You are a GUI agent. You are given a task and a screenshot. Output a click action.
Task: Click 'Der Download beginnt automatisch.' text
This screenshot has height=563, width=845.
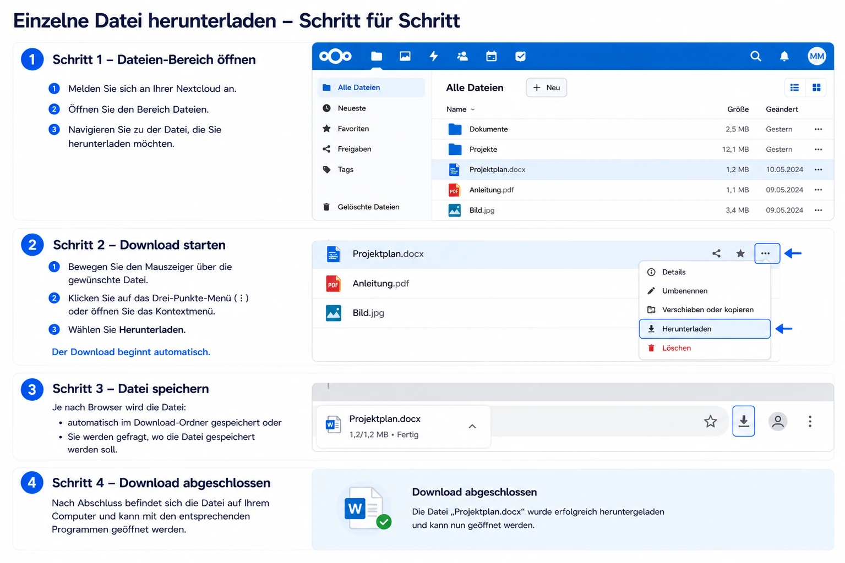coord(131,352)
